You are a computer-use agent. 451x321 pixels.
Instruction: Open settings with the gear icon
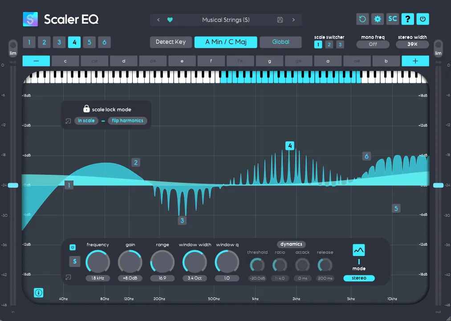(378, 19)
